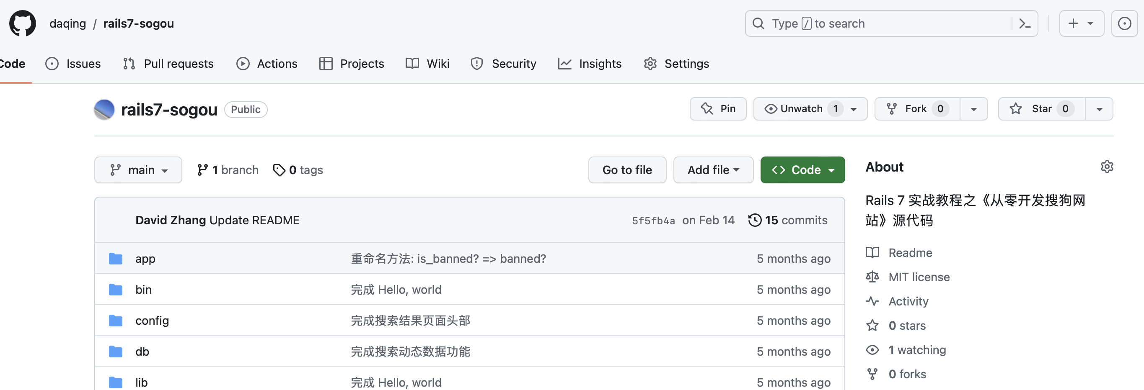View the 0 tags link
The image size is (1144, 390).
point(298,170)
